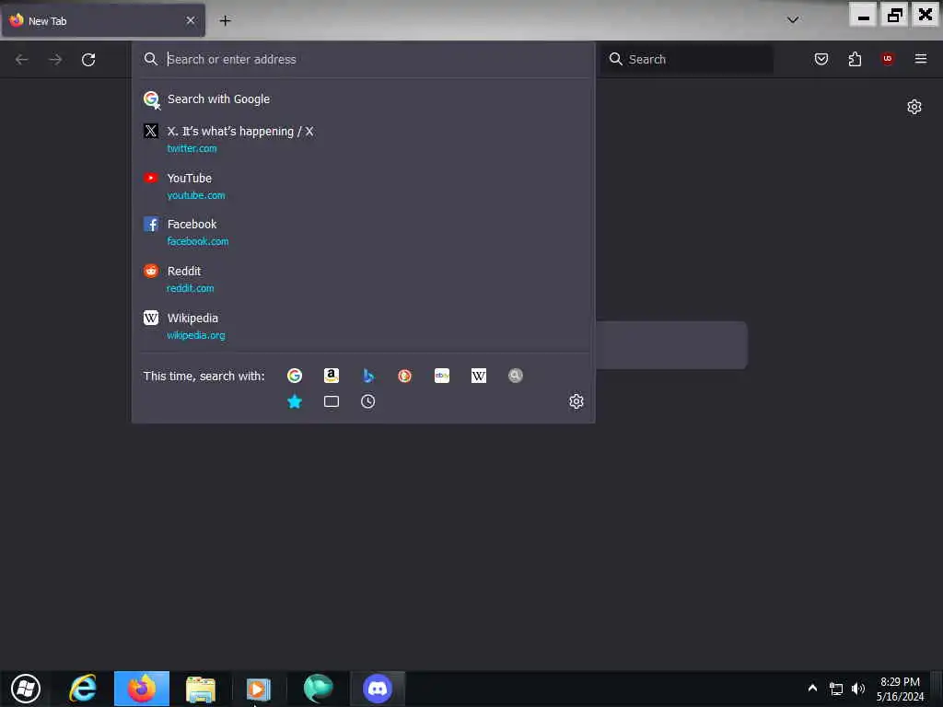
Task: Open the Windows Start button
Action: click(26, 689)
